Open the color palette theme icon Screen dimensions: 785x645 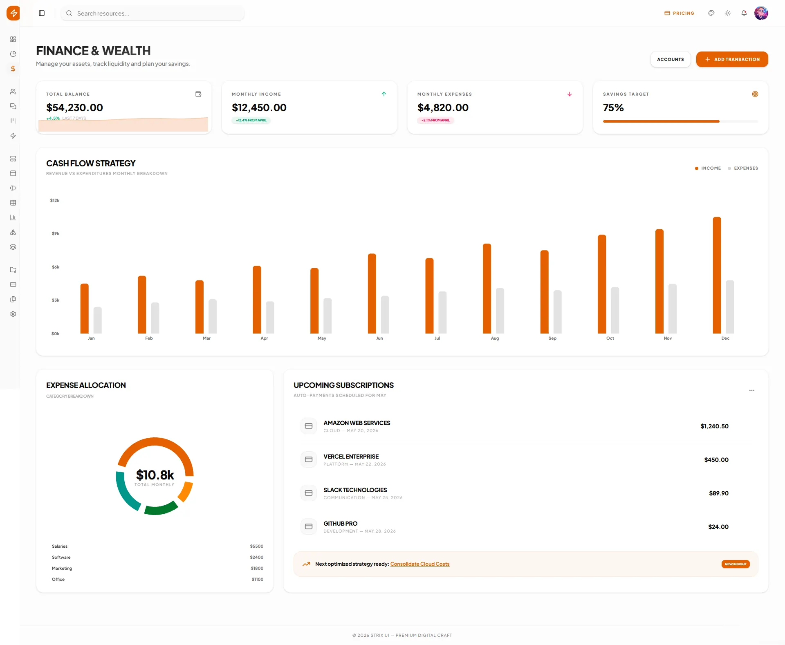click(711, 13)
